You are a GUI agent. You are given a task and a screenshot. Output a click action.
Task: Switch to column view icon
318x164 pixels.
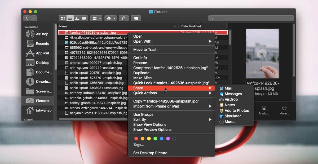tap(77, 18)
